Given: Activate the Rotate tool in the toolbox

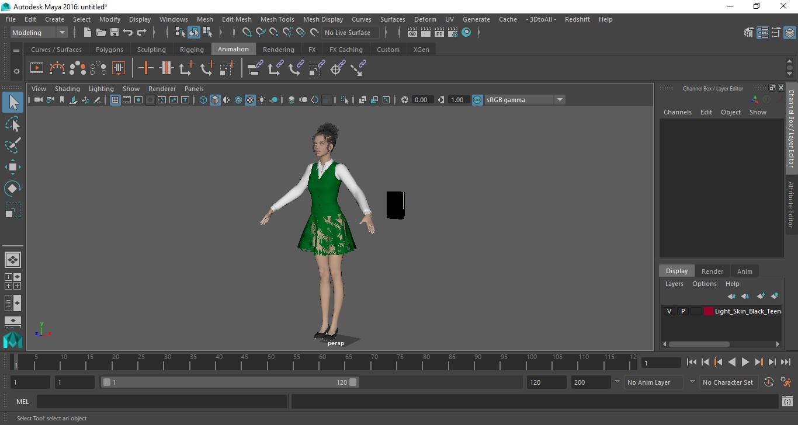Looking at the screenshot, I should click(x=12, y=189).
